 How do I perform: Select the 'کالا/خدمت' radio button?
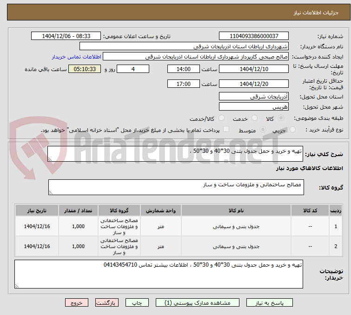pos(221,118)
